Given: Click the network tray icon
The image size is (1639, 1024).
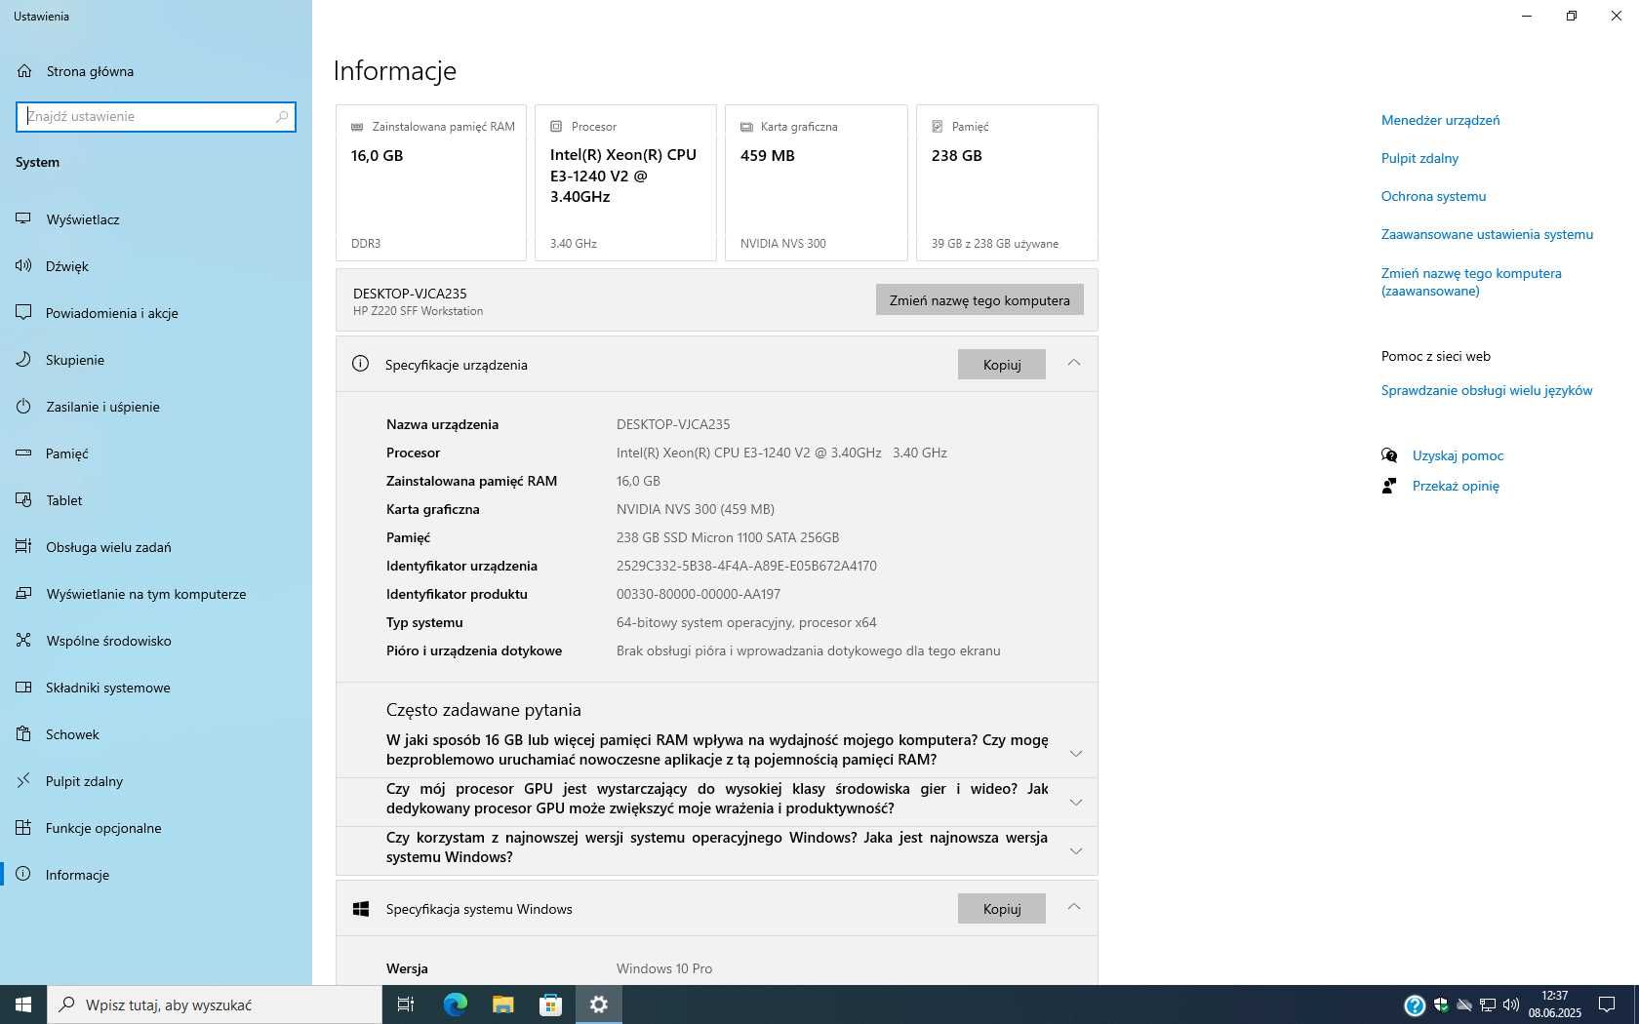Looking at the screenshot, I should (x=1488, y=1004).
